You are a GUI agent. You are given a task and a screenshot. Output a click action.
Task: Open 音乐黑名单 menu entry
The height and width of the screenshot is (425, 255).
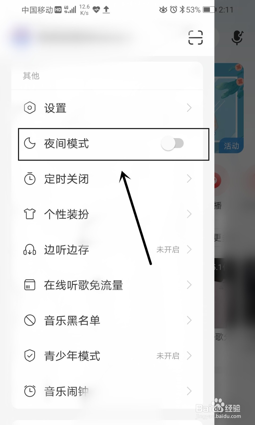[107, 320]
